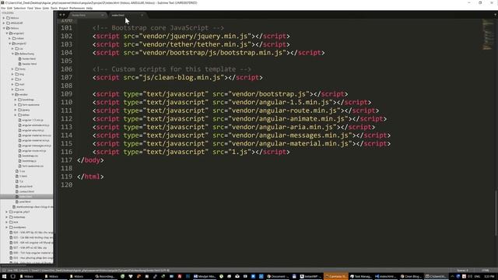The height and width of the screenshot is (280, 498).
Task: Open the File menu
Action: click(3, 8)
